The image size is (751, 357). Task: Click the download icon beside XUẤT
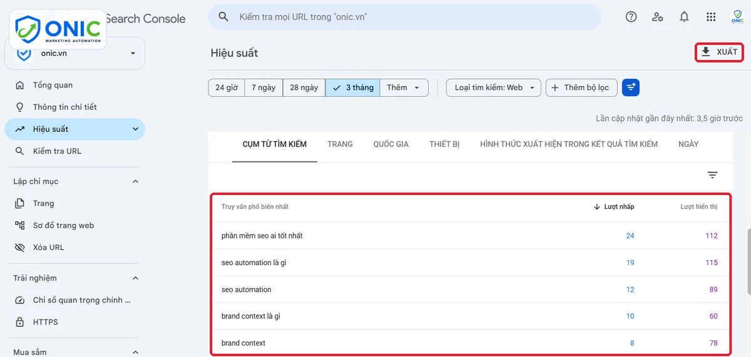706,52
